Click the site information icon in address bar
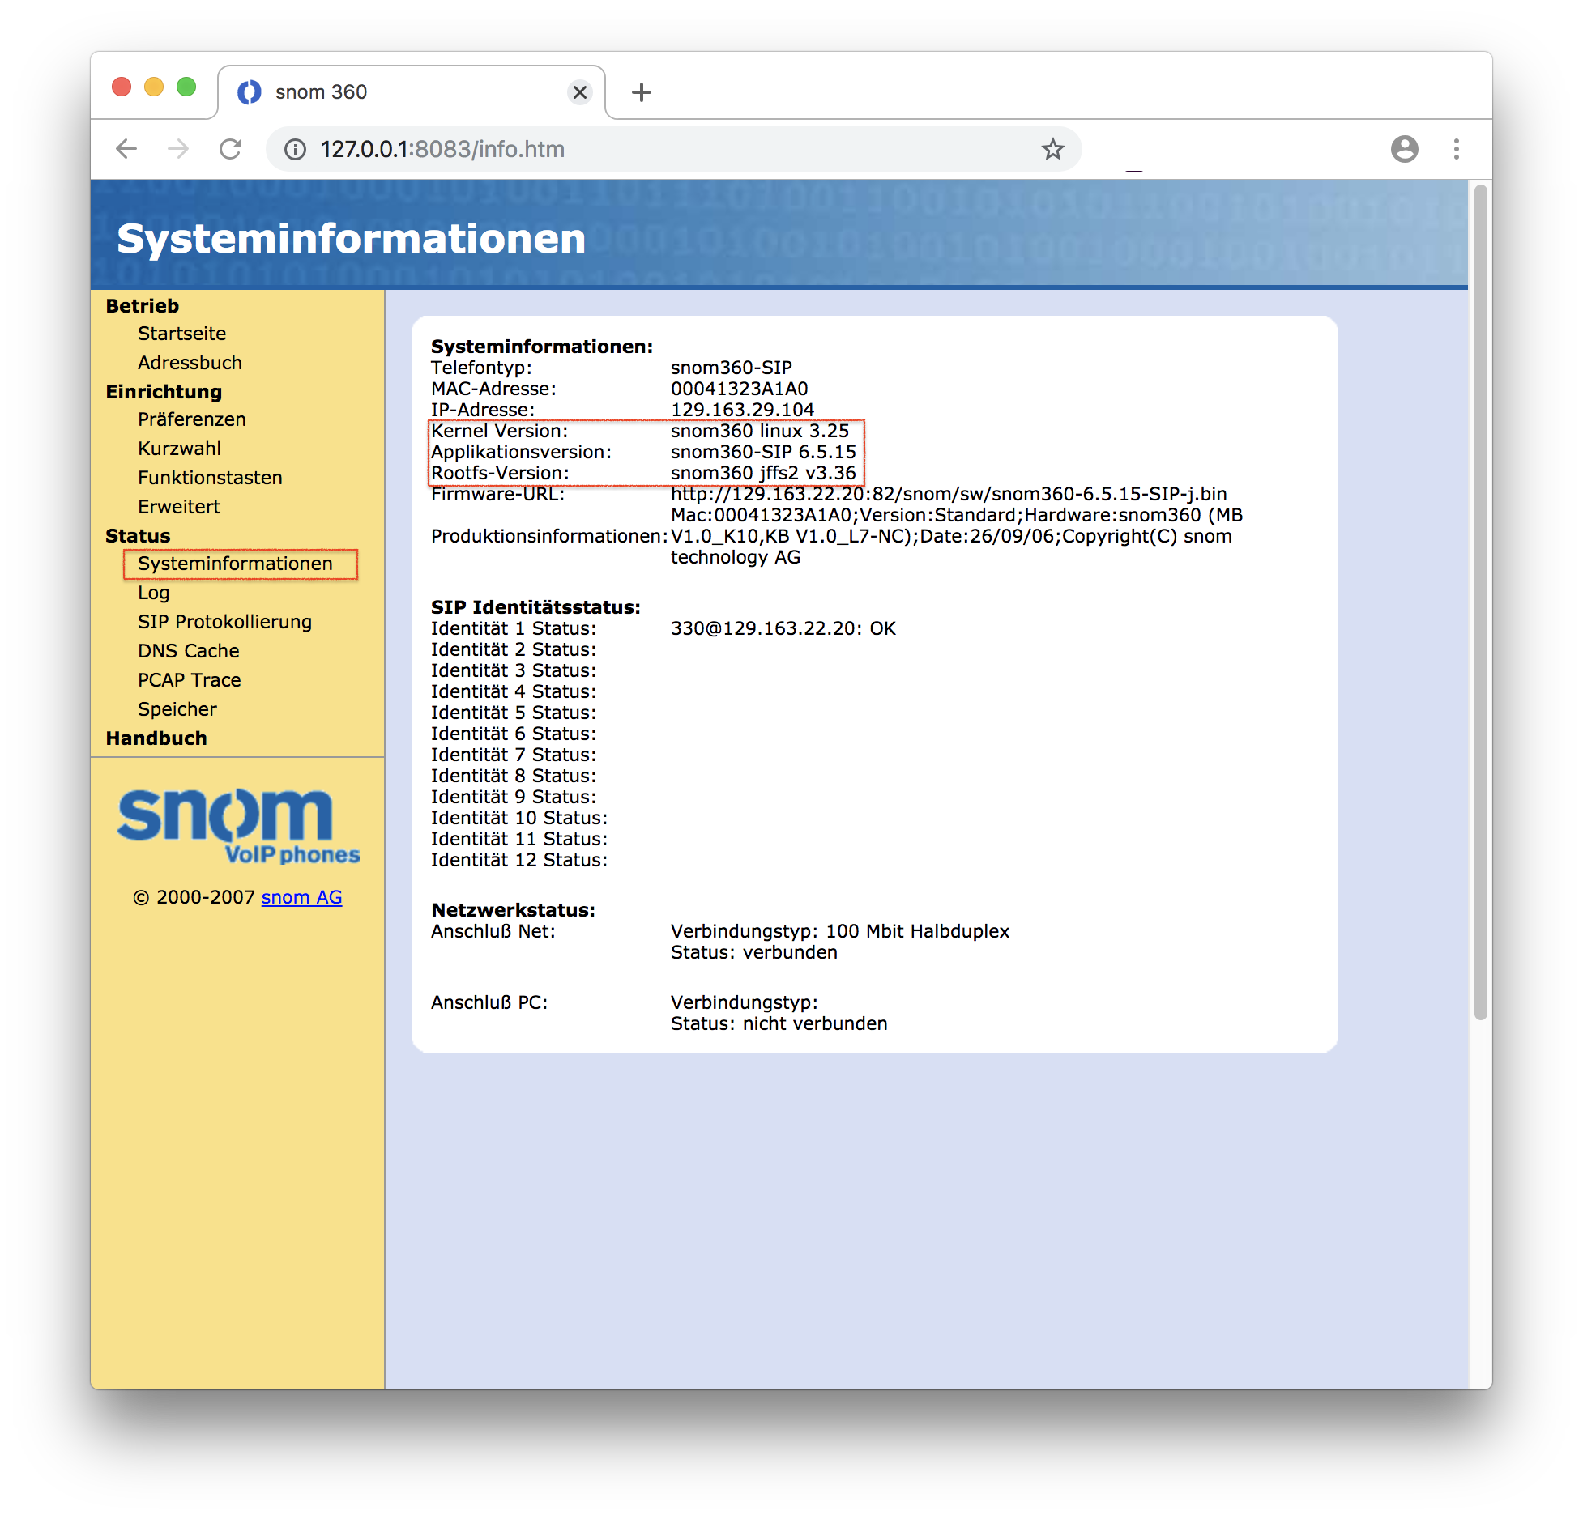 tap(294, 149)
